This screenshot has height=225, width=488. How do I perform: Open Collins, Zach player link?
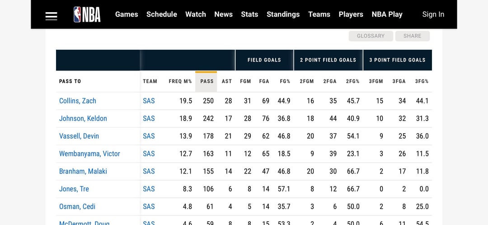(x=78, y=101)
